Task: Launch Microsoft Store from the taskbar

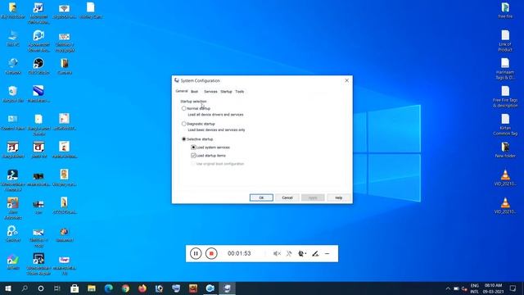Action: (x=75, y=288)
